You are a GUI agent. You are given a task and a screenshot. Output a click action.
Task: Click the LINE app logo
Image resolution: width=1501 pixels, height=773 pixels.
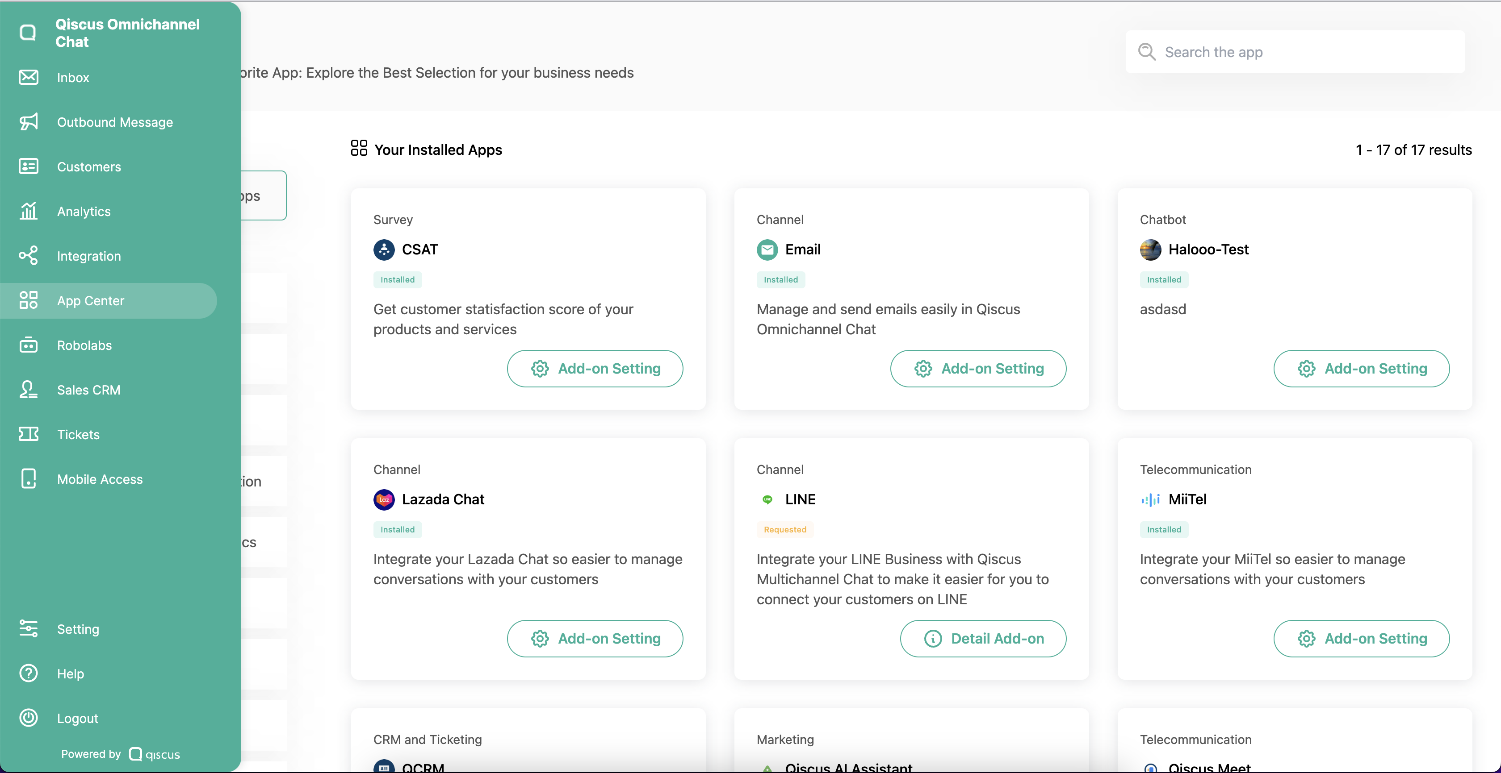click(x=767, y=499)
